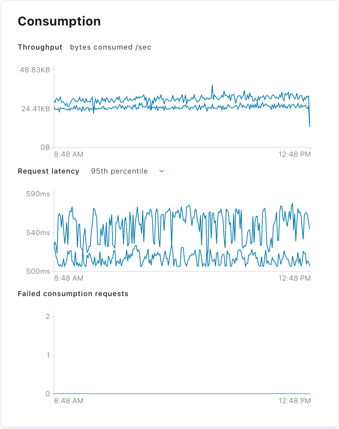Click the 0B label on the Throughput axis

click(45, 147)
